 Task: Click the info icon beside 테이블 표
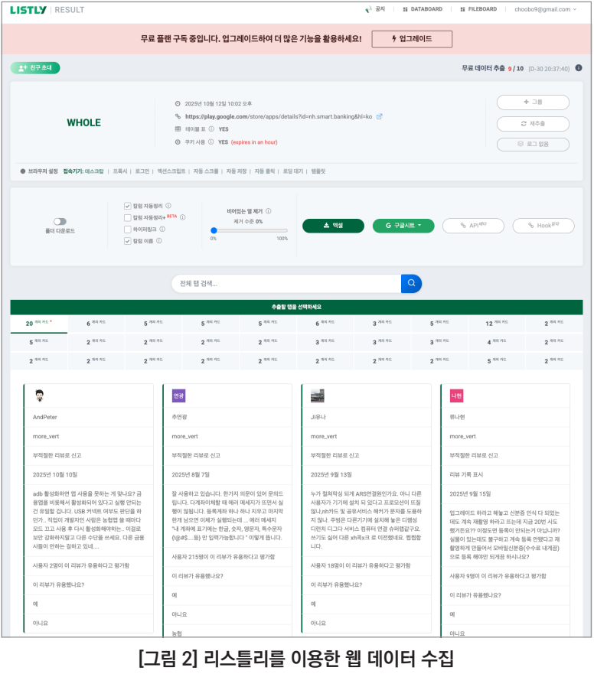(211, 129)
